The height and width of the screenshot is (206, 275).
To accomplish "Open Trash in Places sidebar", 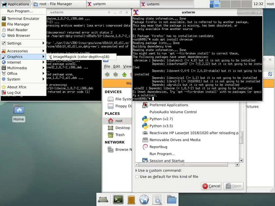I will click(117, 135).
